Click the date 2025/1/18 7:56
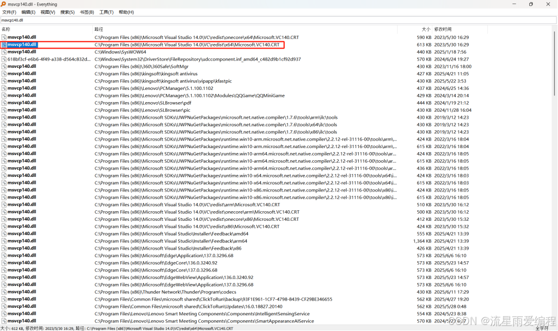The width and height of the screenshot is (558, 331). pyautogui.click(x=450, y=52)
